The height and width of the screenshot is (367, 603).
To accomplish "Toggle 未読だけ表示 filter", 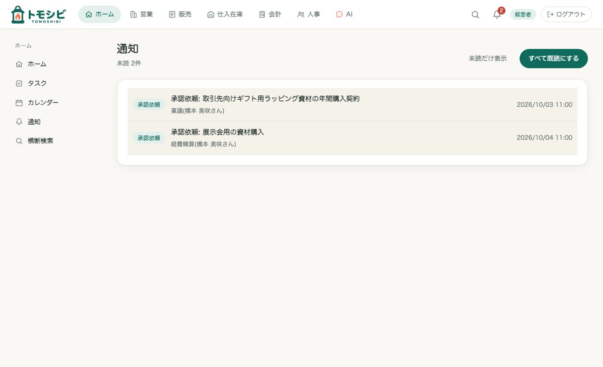I will pyautogui.click(x=488, y=59).
